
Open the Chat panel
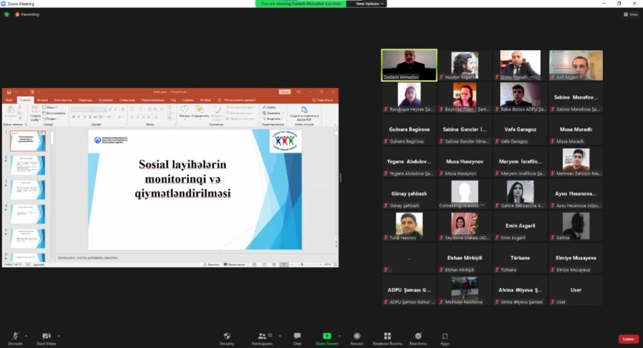(x=297, y=338)
